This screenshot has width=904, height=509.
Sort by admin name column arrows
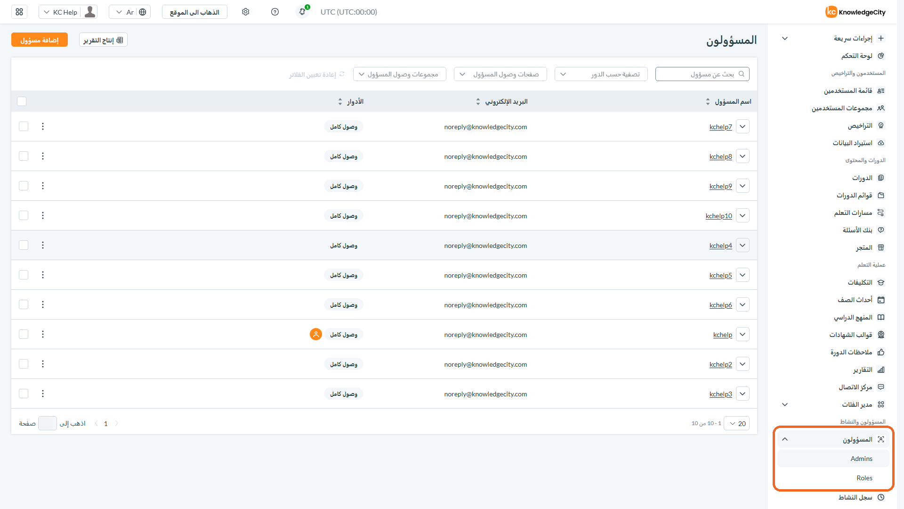click(x=708, y=101)
